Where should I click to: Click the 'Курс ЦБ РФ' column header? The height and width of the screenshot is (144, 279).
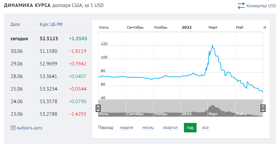pyautogui.click(x=51, y=24)
